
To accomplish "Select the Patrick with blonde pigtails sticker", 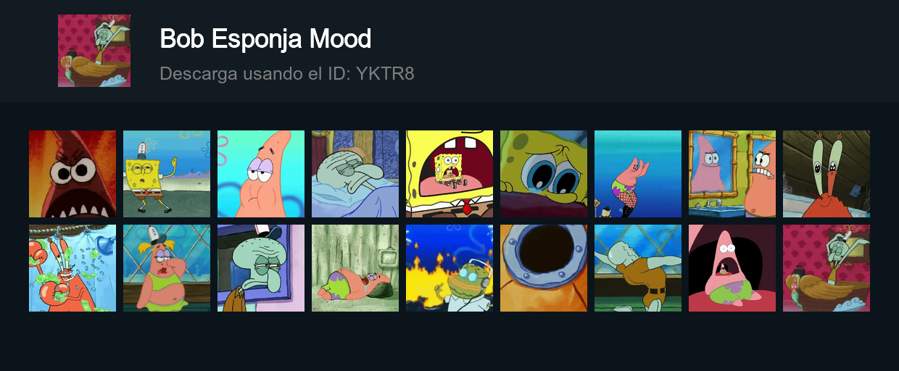I will tap(167, 268).
